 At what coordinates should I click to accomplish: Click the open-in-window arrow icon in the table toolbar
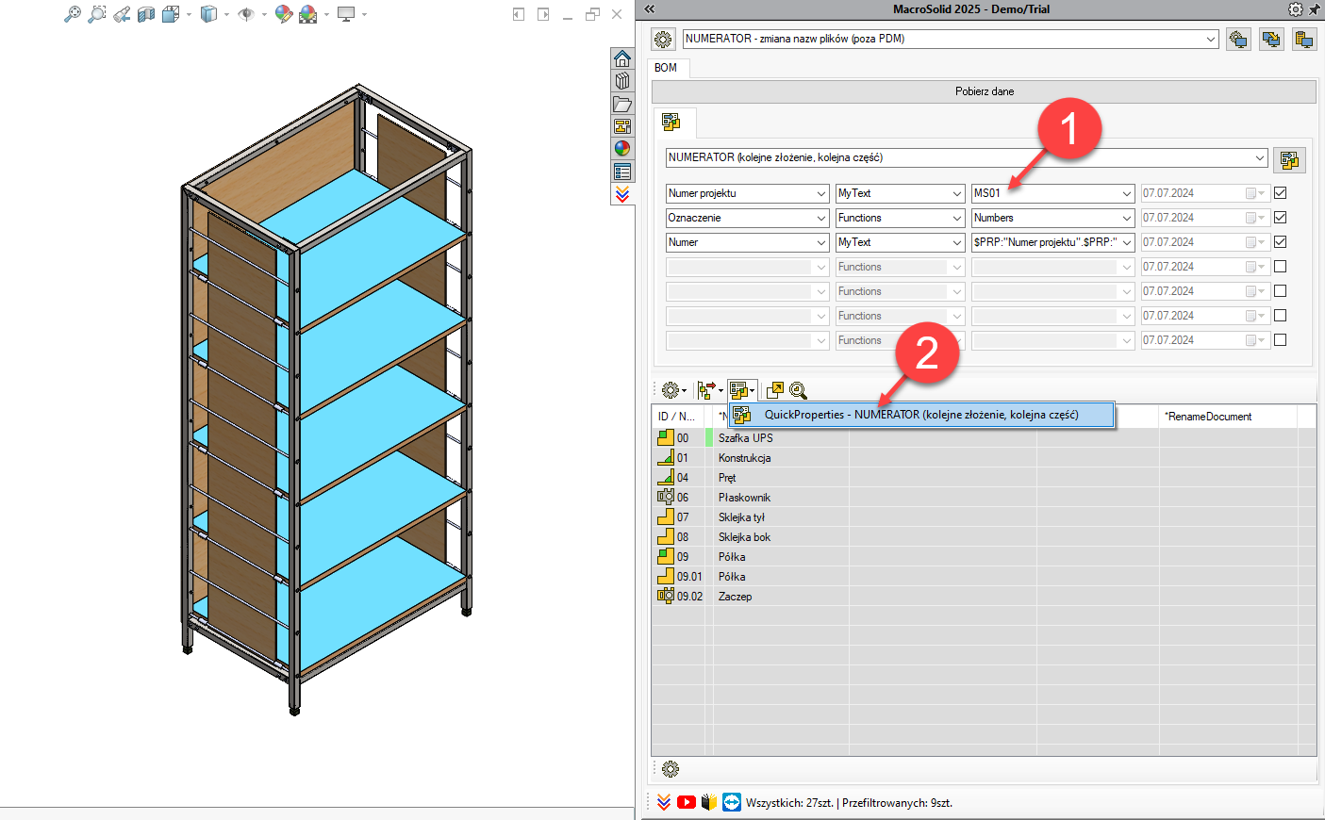point(775,390)
